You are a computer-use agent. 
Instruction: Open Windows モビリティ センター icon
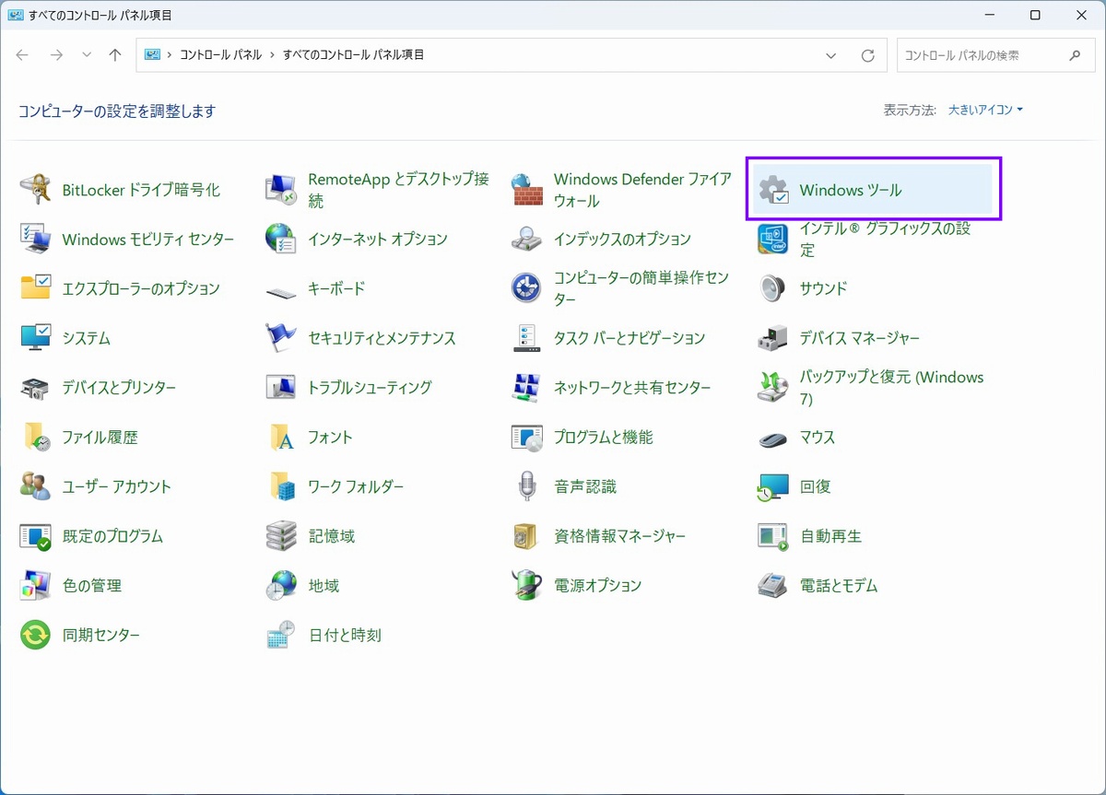point(35,240)
